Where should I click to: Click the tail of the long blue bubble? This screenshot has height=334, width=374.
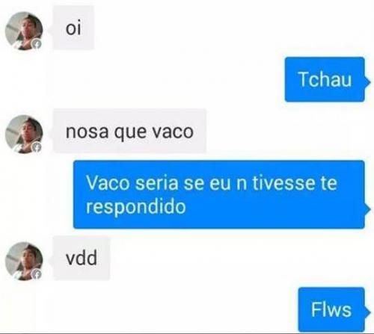(x=368, y=209)
